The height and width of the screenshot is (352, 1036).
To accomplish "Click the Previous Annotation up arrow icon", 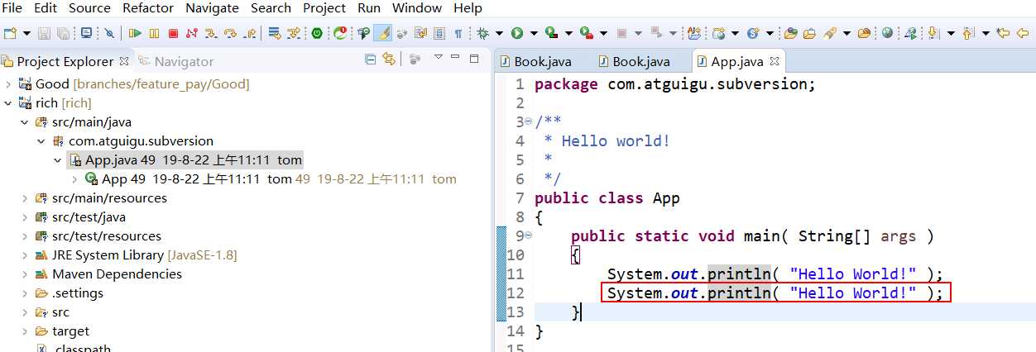I will click(967, 33).
